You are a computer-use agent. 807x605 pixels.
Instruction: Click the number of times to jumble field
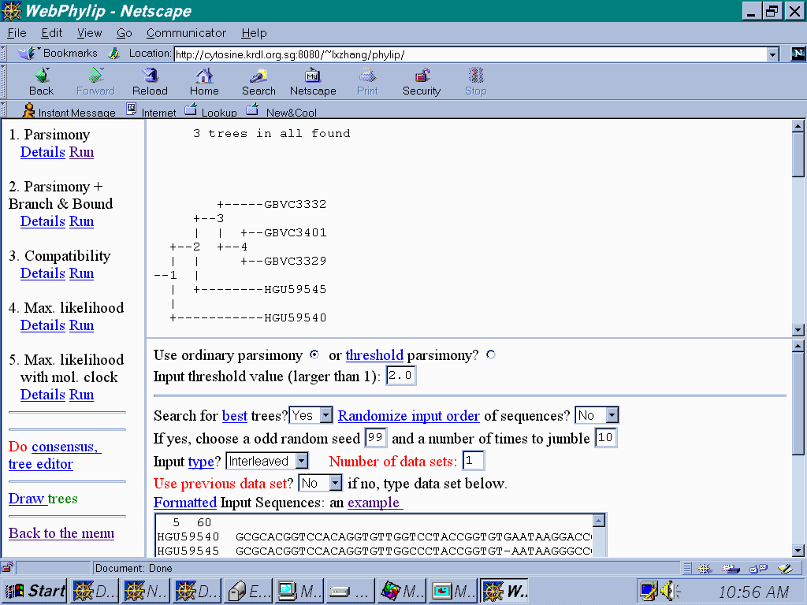coord(606,438)
